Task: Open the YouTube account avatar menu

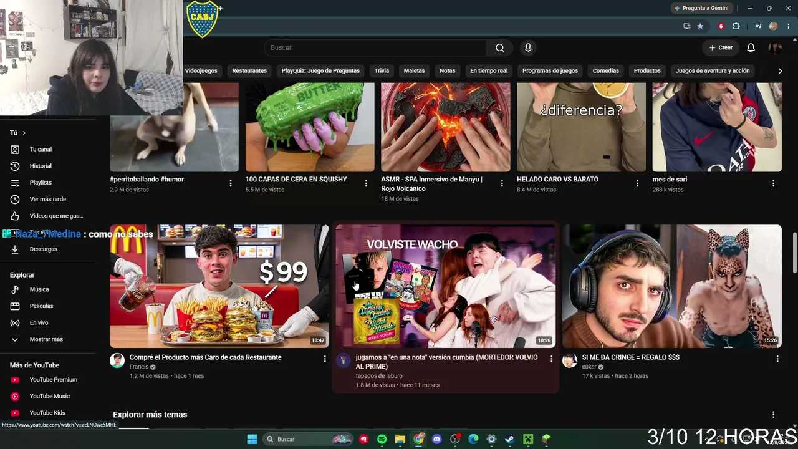Action: pos(775,48)
